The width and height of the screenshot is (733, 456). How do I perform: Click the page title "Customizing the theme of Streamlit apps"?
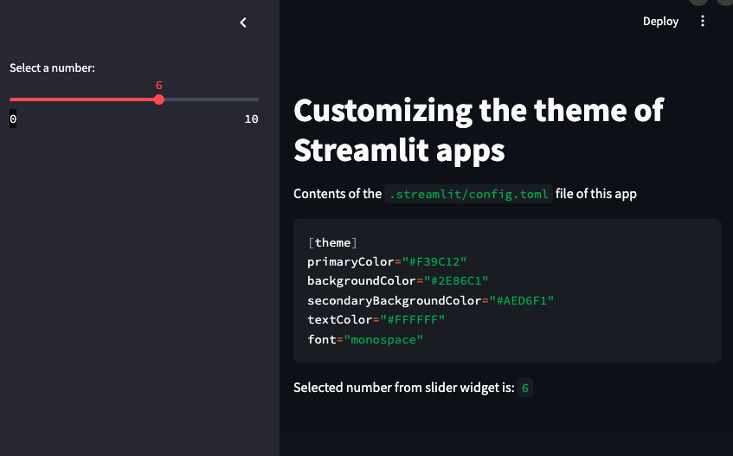coord(479,131)
